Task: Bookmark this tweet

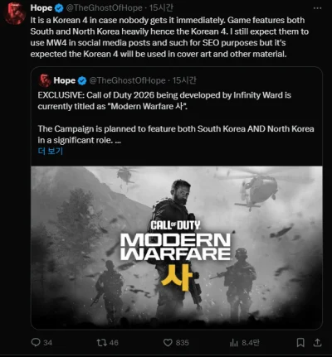Action: click(300, 343)
